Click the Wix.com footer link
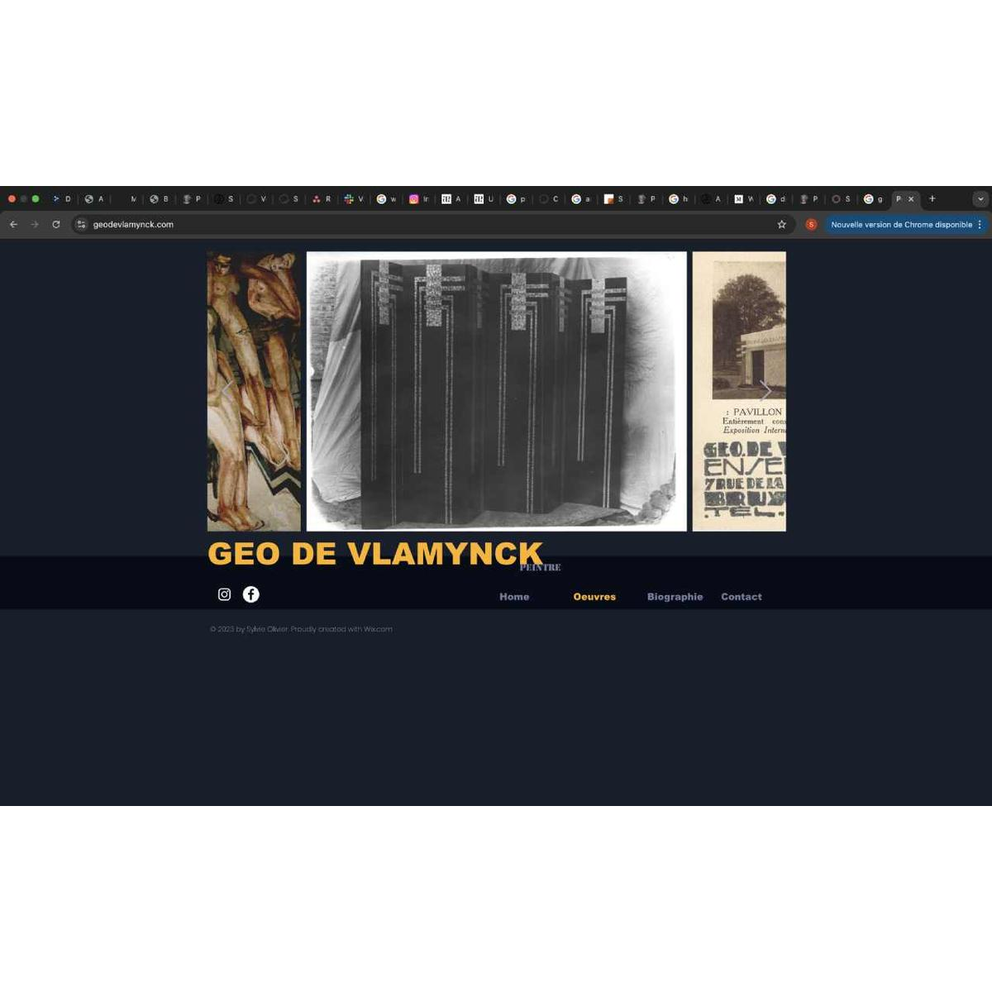The image size is (992, 992). [x=378, y=629]
